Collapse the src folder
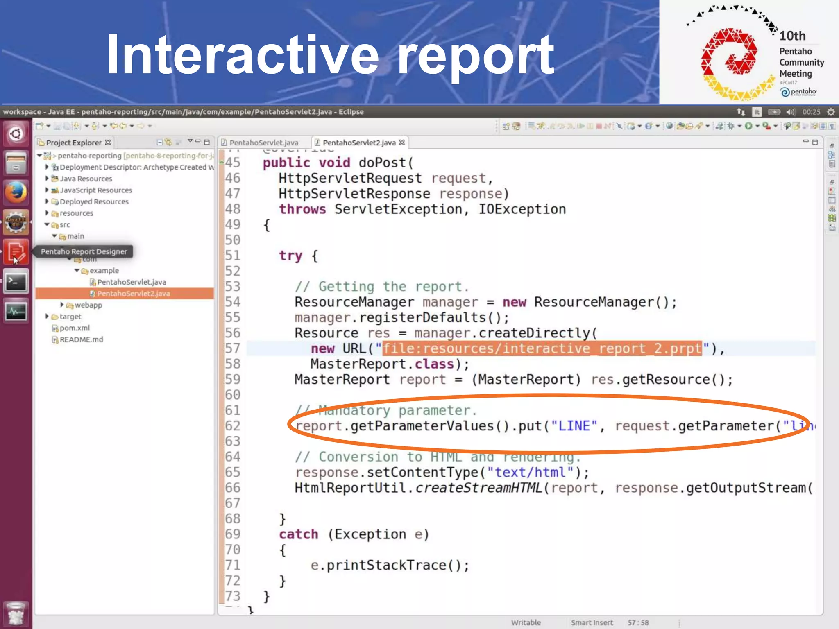This screenshot has width=839, height=629. coord(47,224)
